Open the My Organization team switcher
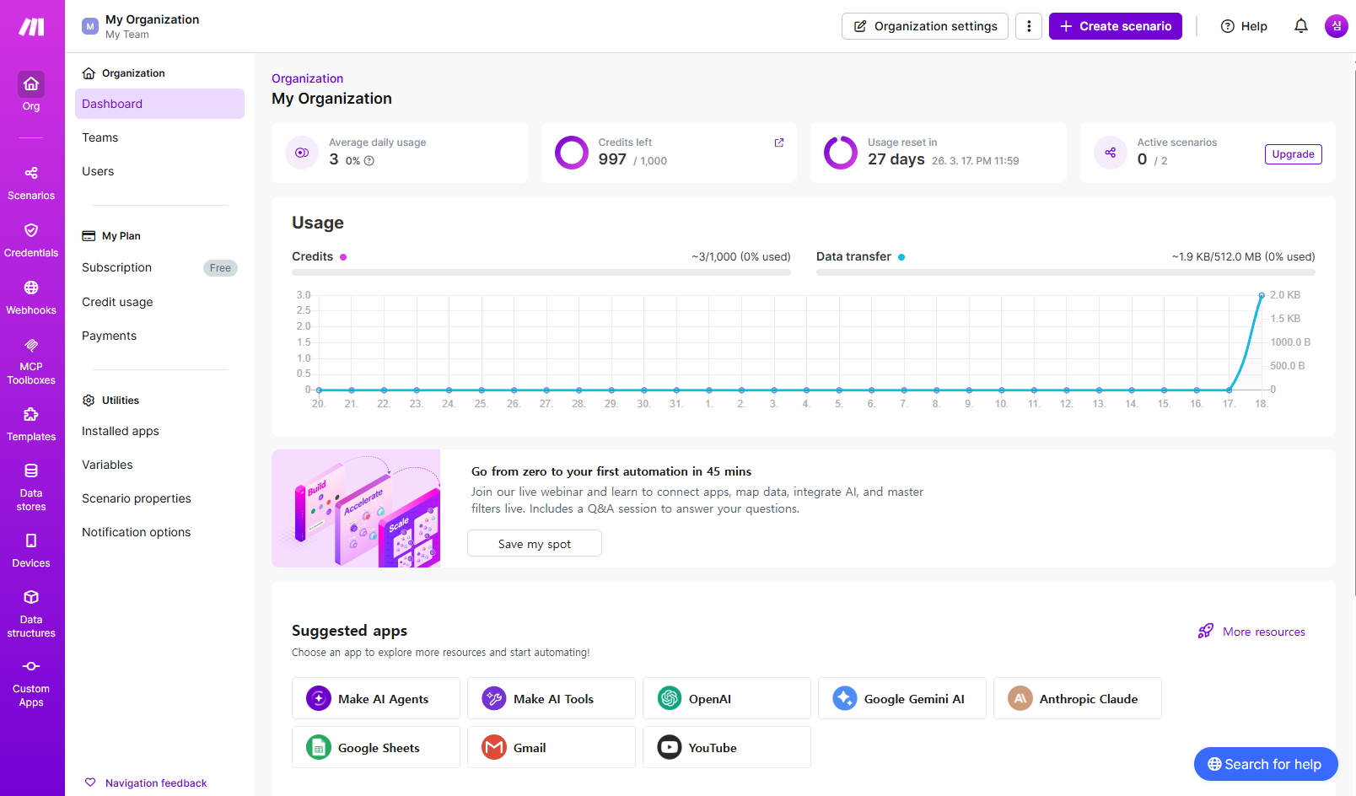The height and width of the screenshot is (796, 1356). click(x=142, y=26)
